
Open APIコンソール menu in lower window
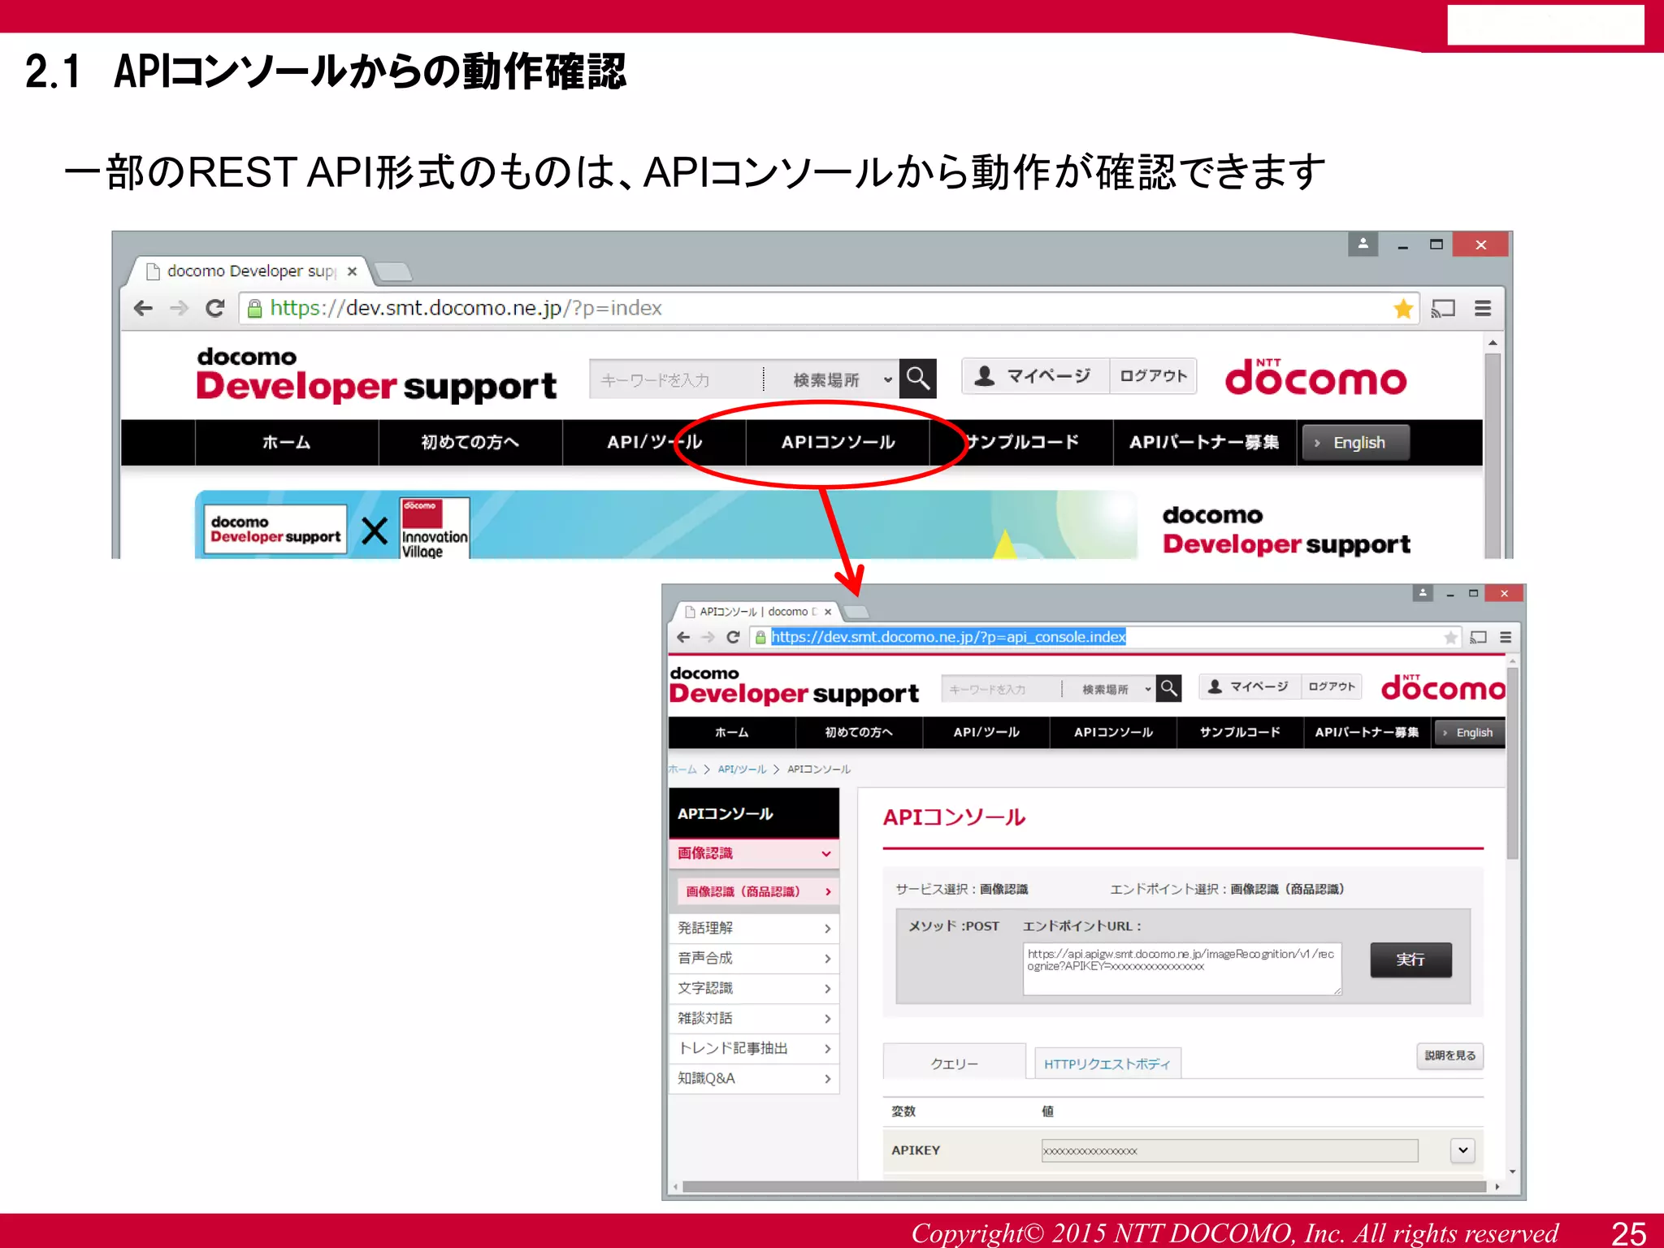pyautogui.click(x=1113, y=732)
